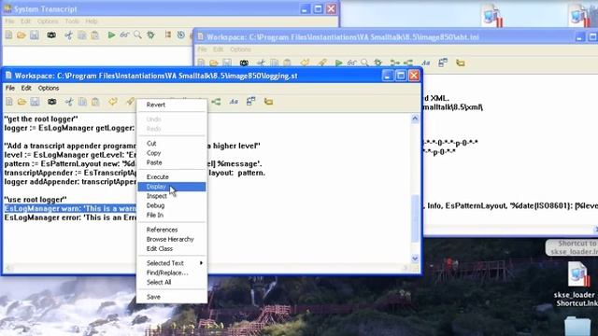Image resolution: width=598 pixels, height=336 pixels.
Task: Click binoculars icon in abt.ini workspace toolbar
Action: click(244, 63)
